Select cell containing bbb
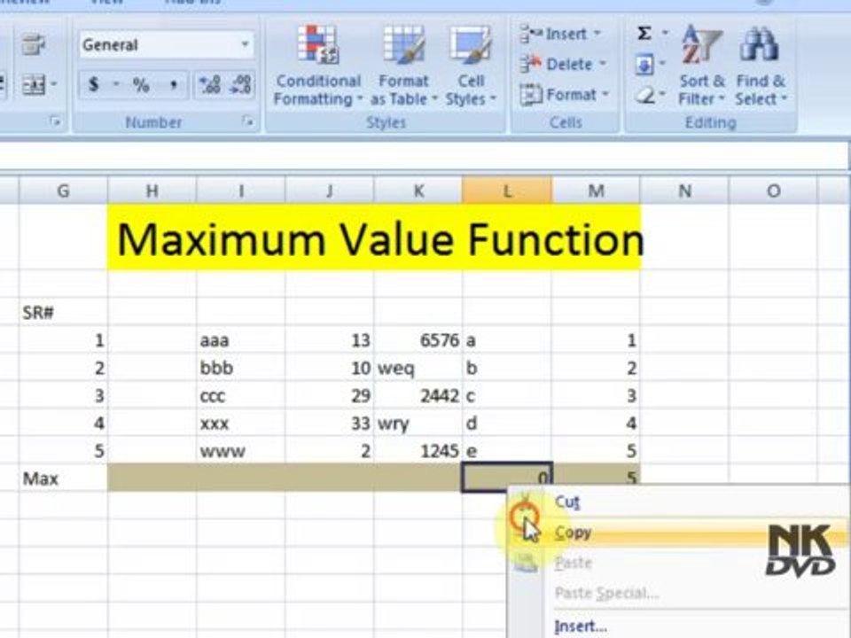Viewport: 851px width, 638px height. (241, 368)
